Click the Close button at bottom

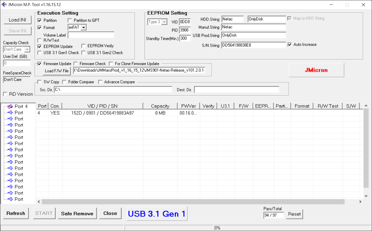pos(110,213)
